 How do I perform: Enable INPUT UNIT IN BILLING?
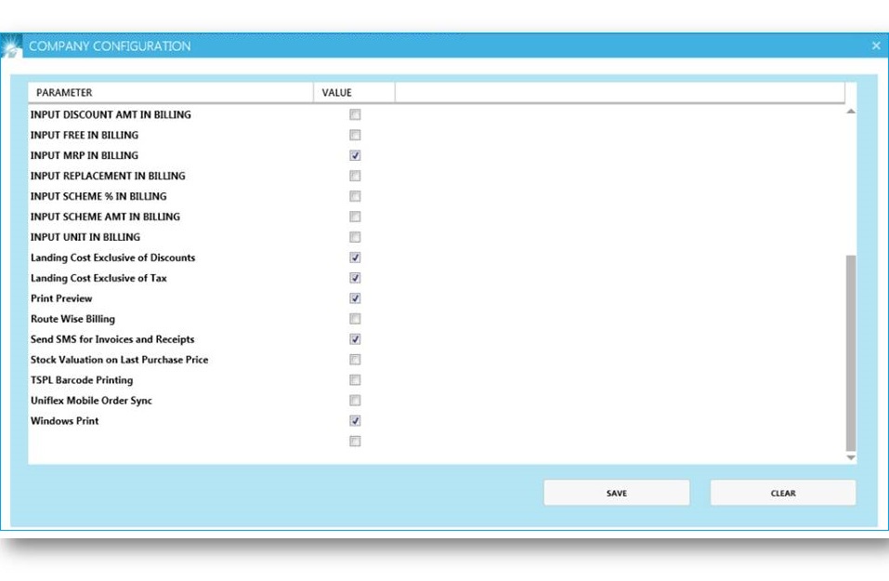(x=353, y=237)
